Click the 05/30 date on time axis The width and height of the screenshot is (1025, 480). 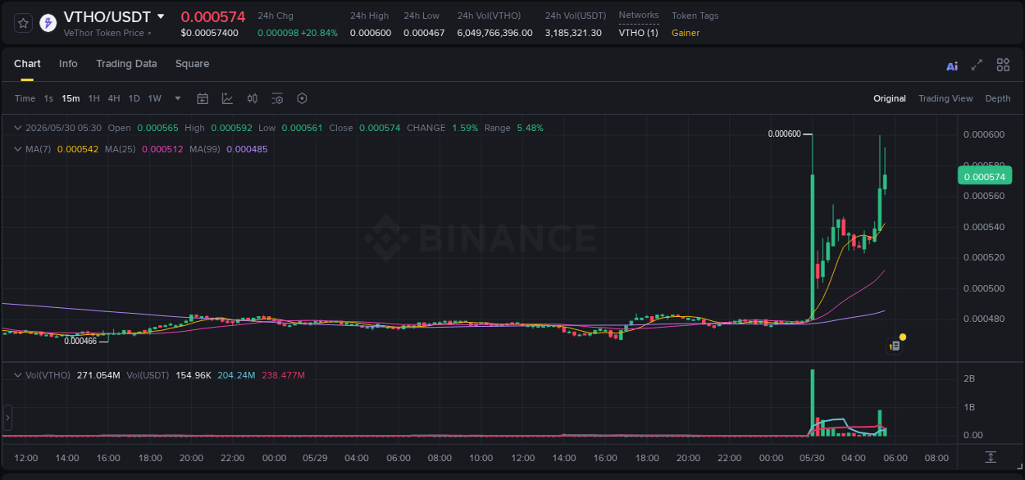[812, 458]
